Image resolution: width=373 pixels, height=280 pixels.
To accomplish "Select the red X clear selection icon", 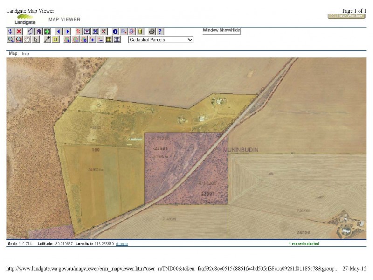I will click(19, 31).
